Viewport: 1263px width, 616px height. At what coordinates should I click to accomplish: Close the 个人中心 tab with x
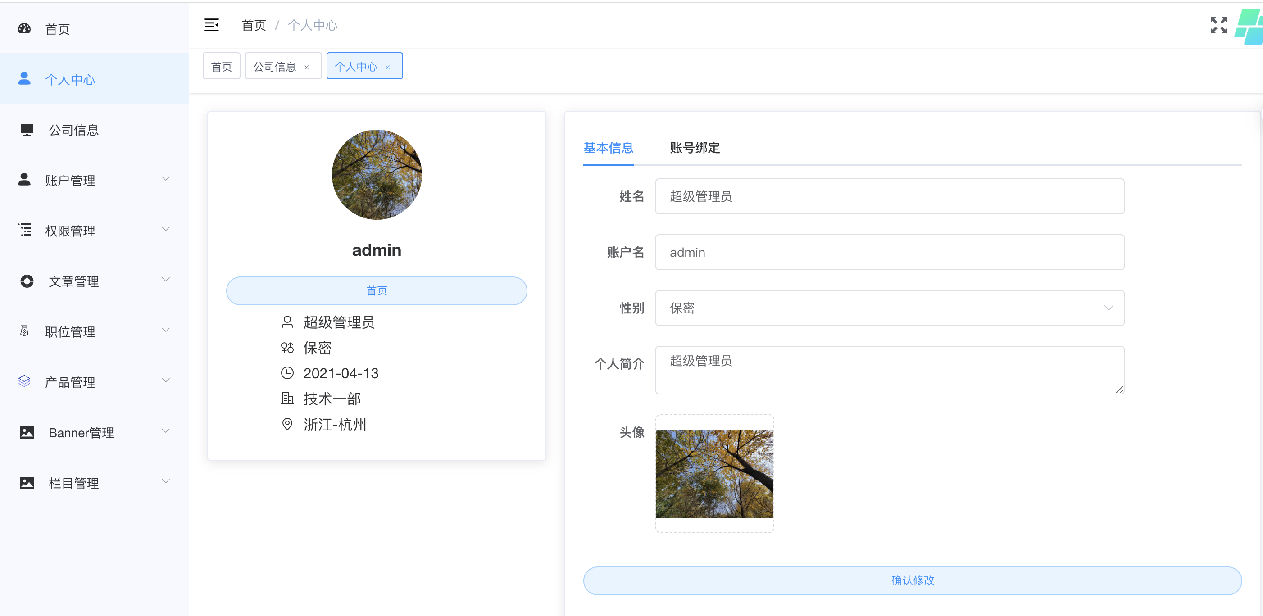pos(388,67)
